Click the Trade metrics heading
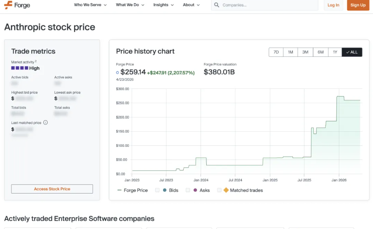 (x=33, y=51)
